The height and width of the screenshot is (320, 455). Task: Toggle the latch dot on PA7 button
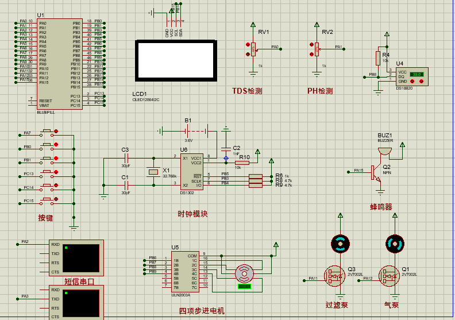point(56,132)
